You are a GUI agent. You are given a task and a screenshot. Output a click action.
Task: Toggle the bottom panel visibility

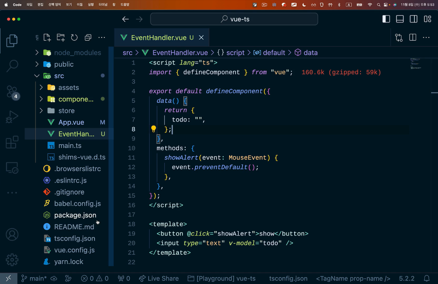[400, 19]
